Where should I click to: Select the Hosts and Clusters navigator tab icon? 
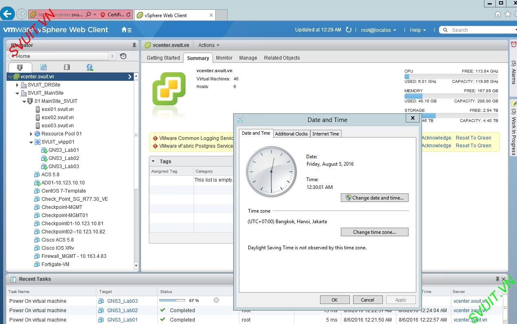click(20, 67)
